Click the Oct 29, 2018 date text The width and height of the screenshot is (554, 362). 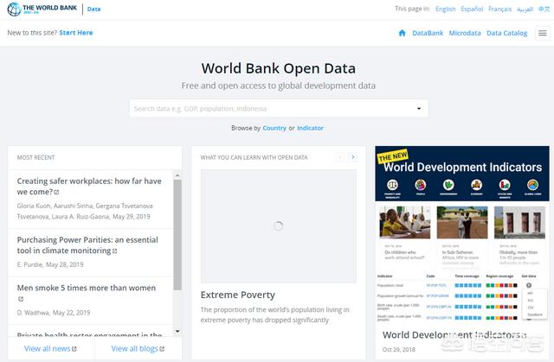[398, 349]
